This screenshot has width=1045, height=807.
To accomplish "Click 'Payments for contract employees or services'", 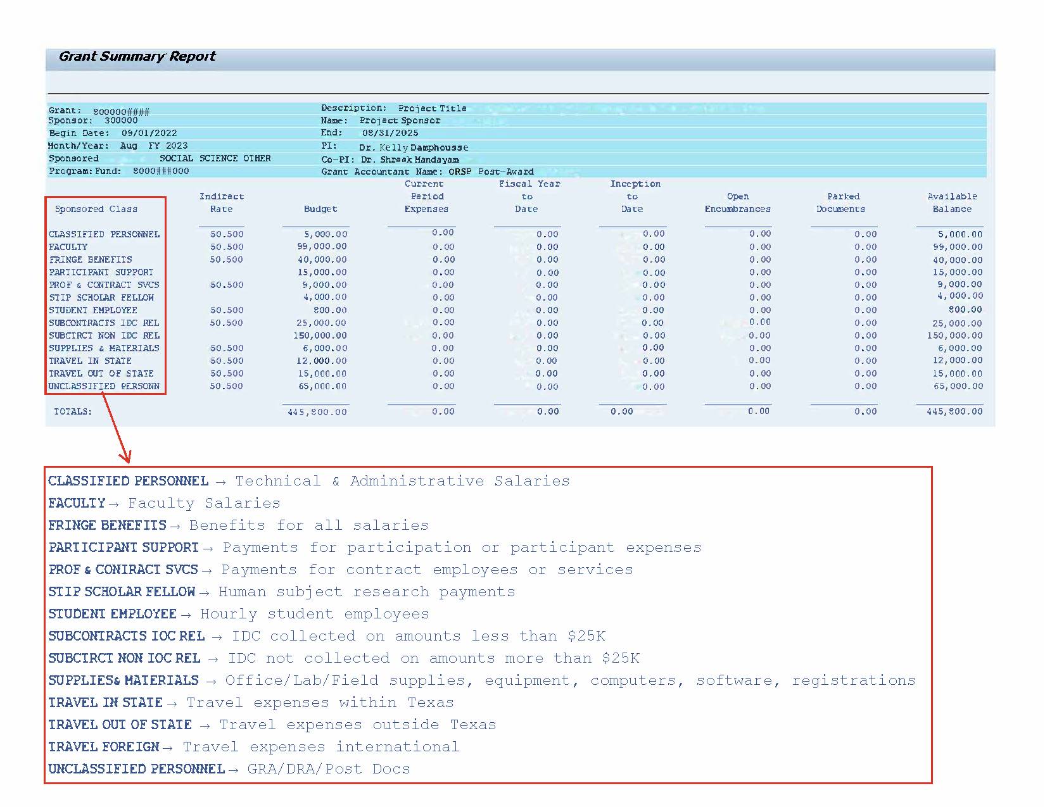I will click(427, 570).
